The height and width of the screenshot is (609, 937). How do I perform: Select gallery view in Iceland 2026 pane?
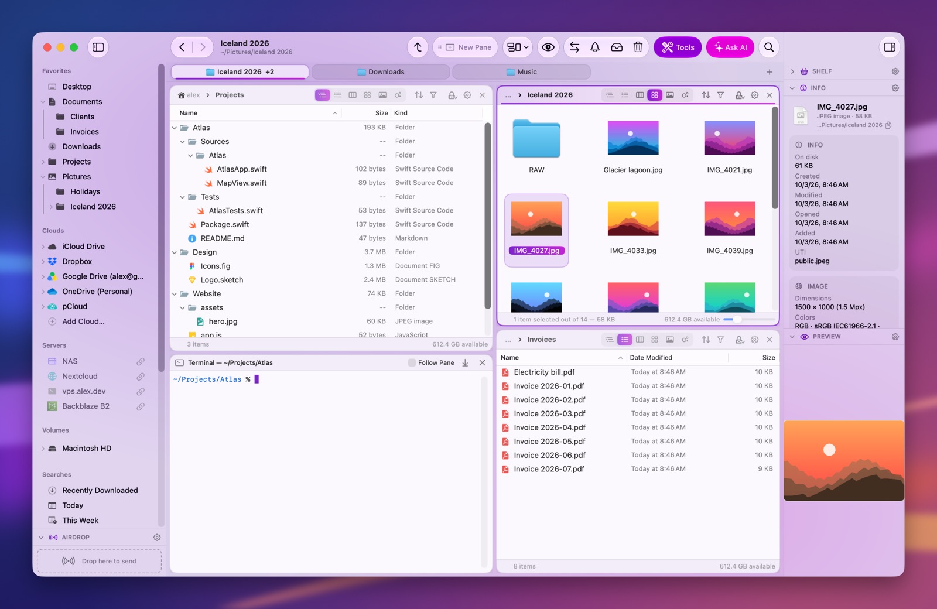pyautogui.click(x=670, y=95)
